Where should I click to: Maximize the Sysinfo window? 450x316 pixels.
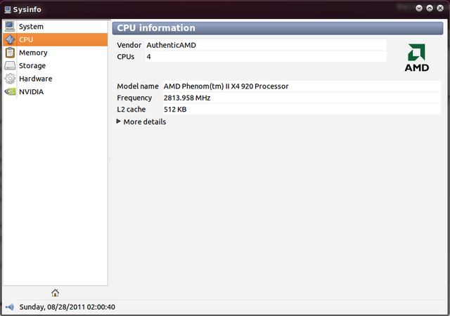(430, 8)
